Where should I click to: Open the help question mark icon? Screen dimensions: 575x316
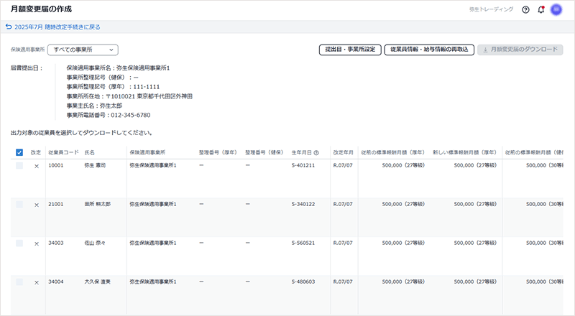[x=525, y=10]
